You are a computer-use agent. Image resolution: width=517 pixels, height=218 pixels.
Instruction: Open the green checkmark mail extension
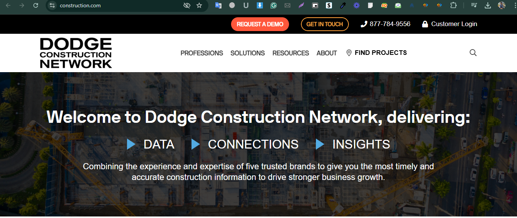pyautogui.click(x=398, y=5)
